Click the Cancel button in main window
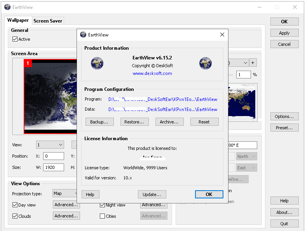 (284, 44)
